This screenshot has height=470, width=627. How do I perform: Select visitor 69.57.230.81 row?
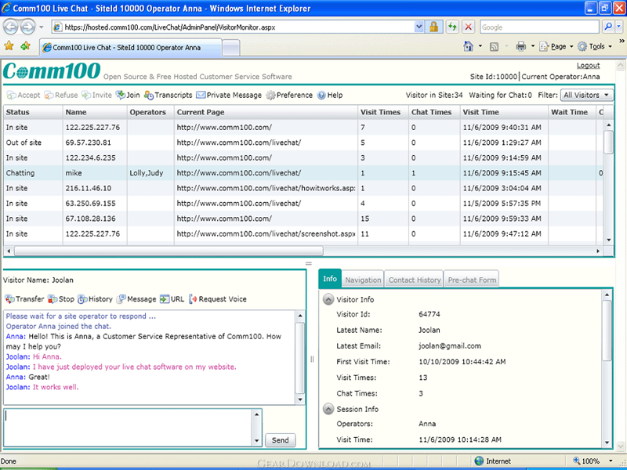303,143
